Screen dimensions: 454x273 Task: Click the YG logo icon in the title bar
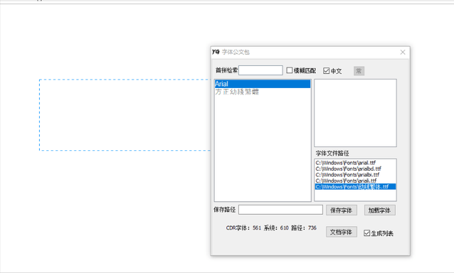[216, 52]
